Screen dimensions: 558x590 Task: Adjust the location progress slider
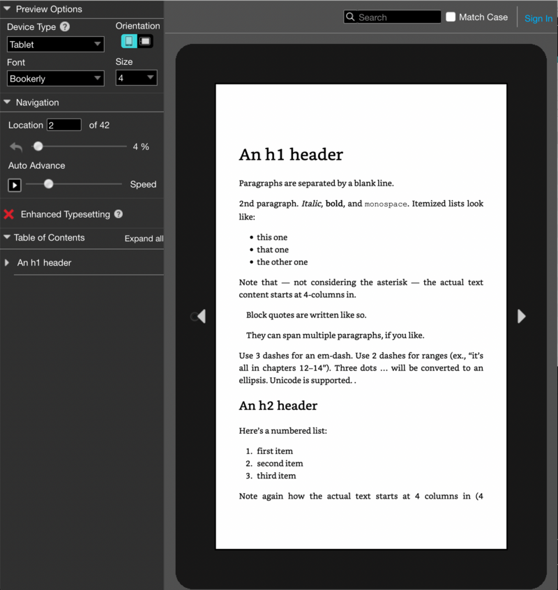[x=38, y=146]
